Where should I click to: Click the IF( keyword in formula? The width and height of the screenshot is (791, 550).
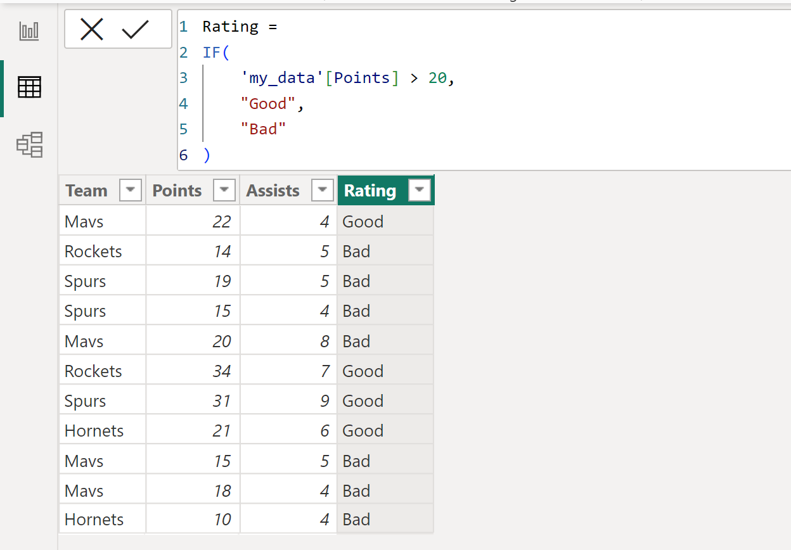[x=216, y=52]
